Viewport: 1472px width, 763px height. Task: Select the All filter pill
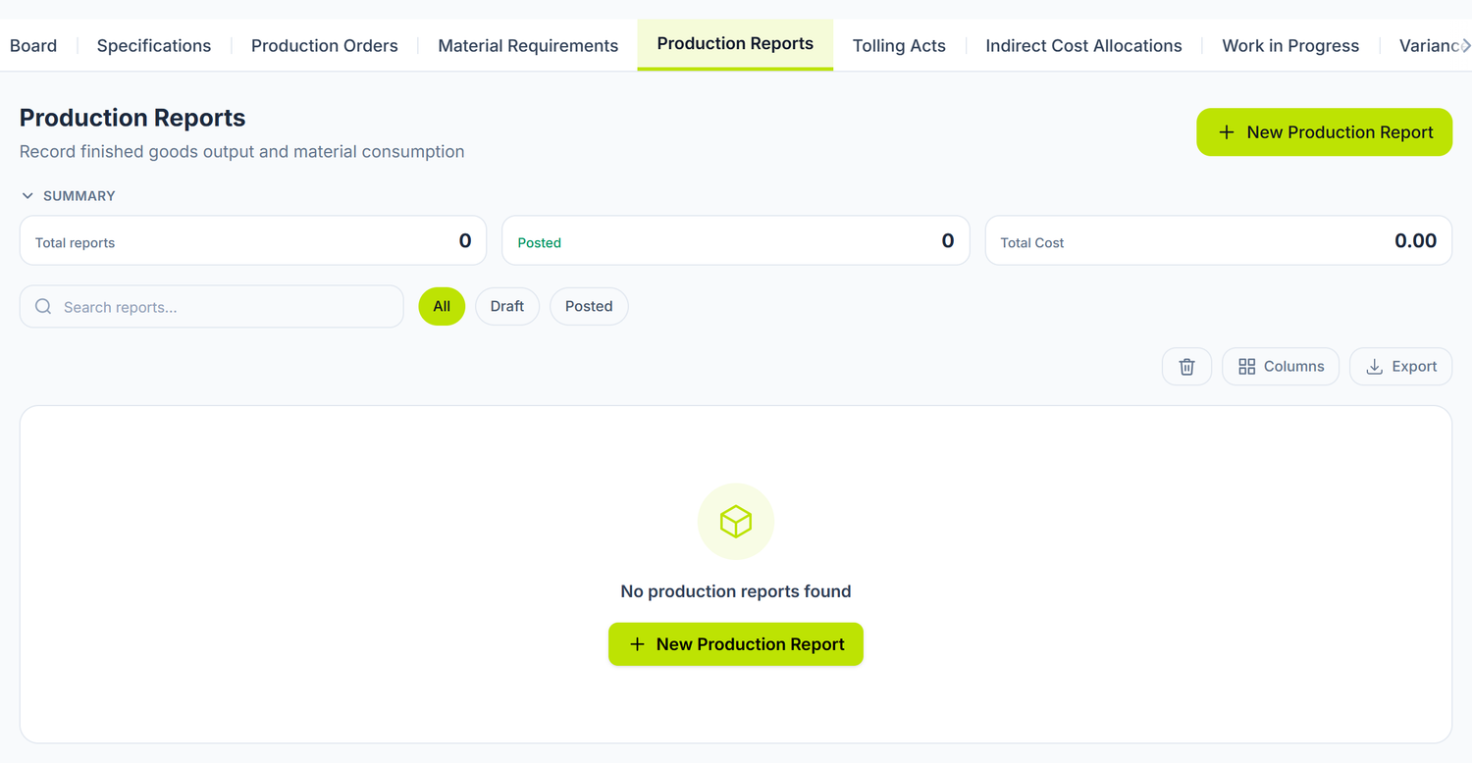[442, 306]
